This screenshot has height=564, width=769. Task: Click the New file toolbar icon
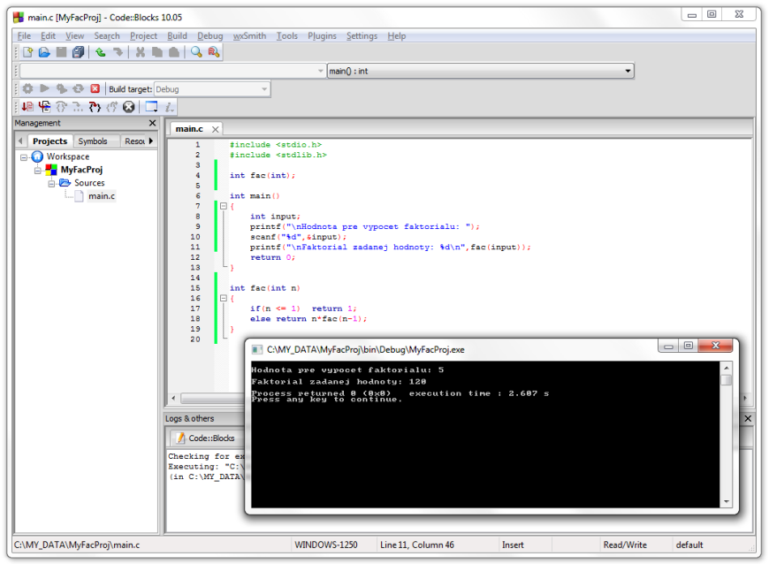[x=28, y=52]
